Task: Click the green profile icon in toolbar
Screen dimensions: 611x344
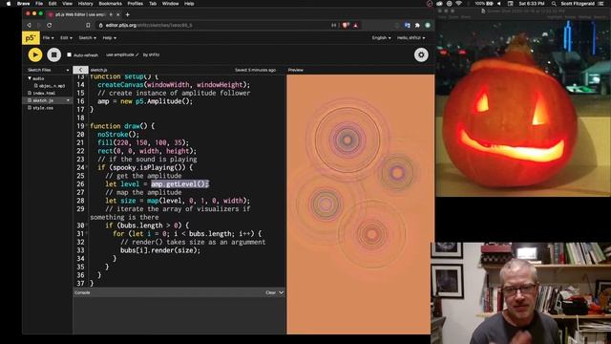Action: click(x=428, y=26)
